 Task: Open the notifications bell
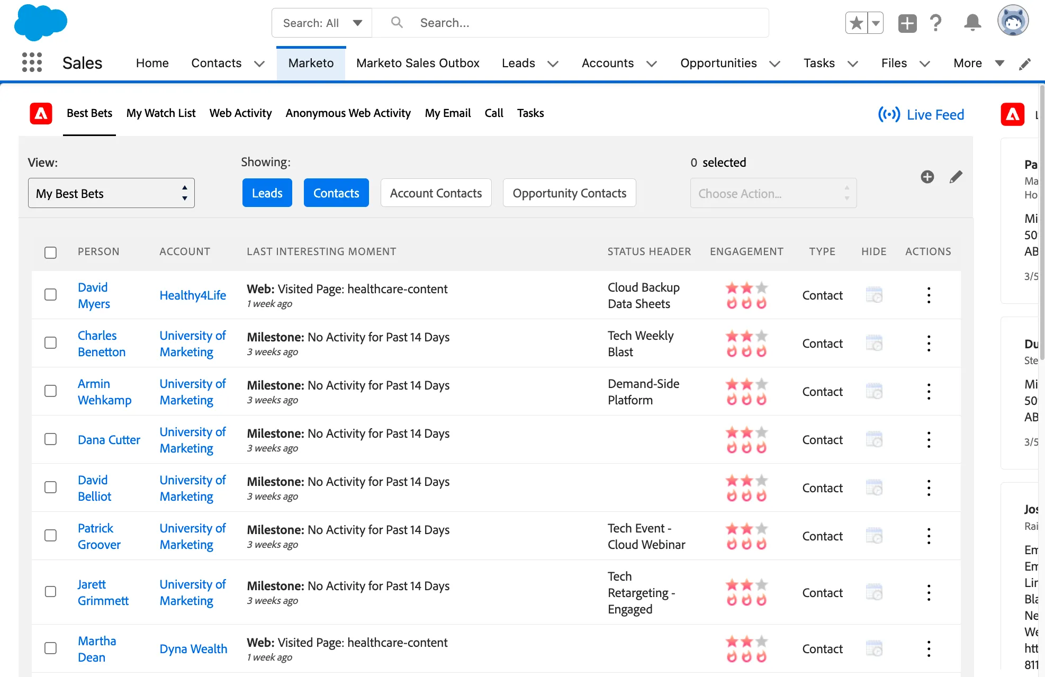(972, 23)
